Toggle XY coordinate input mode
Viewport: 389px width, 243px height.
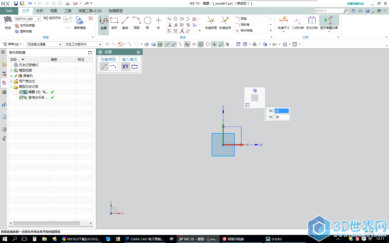pos(125,66)
